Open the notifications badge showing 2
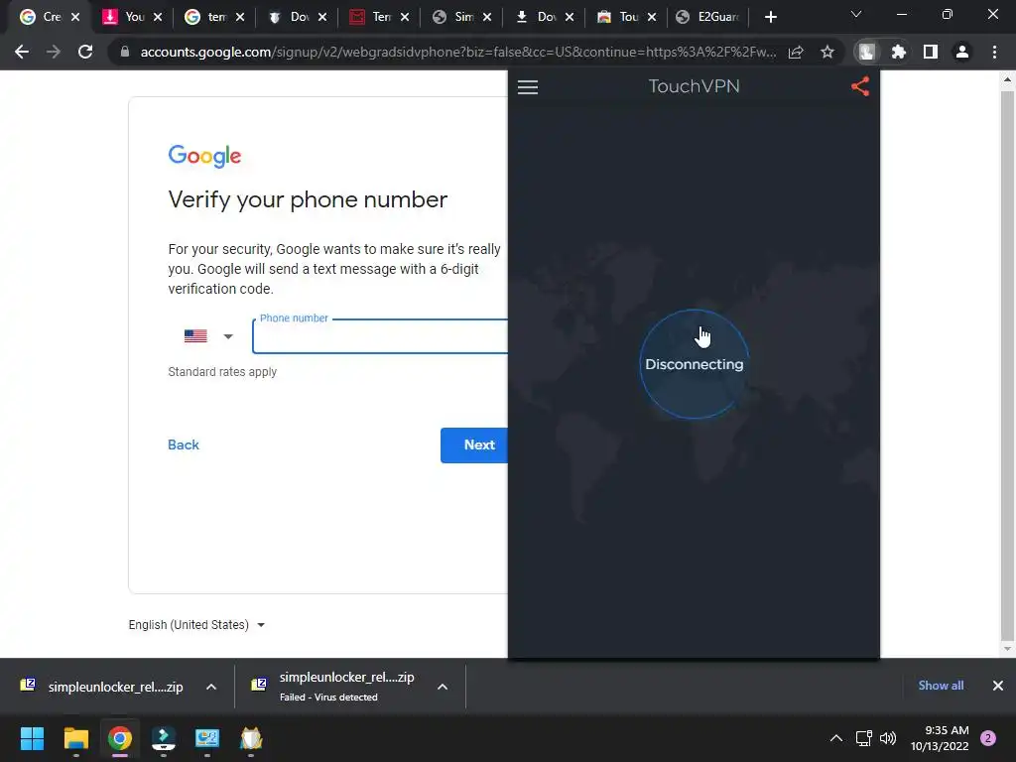The height and width of the screenshot is (762, 1016). [988, 738]
